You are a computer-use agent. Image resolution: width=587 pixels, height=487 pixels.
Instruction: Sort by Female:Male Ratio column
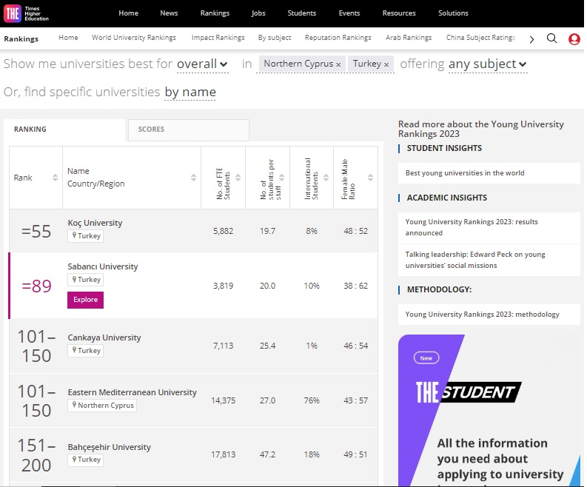coord(368,178)
